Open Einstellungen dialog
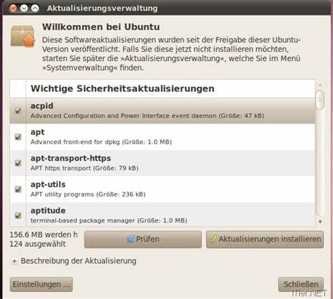Viewport: 333px width, 299px height. (41, 284)
